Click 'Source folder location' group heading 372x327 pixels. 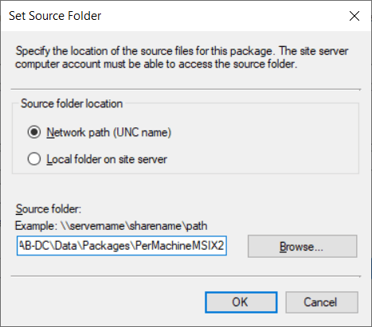72,103
